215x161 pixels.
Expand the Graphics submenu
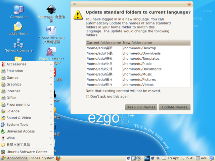pos(14,84)
